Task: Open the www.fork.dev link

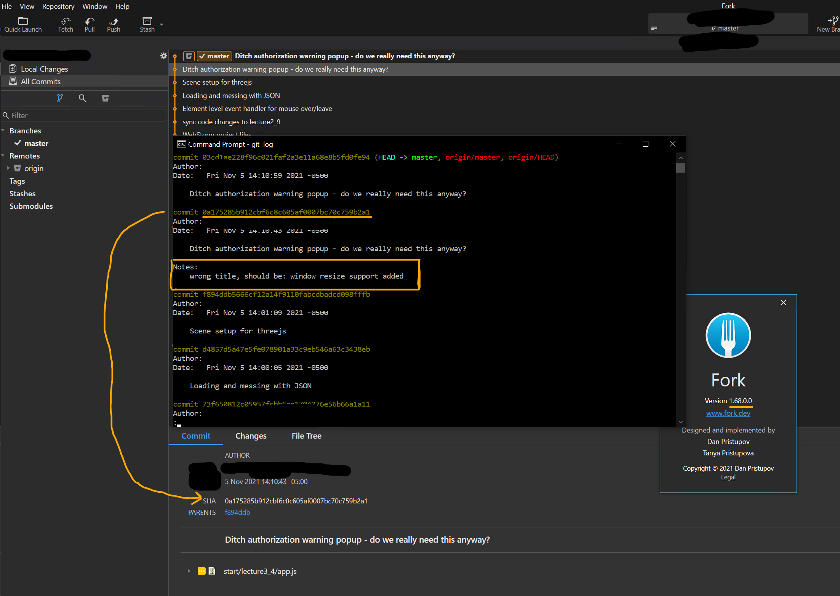Action: pyautogui.click(x=728, y=413)
